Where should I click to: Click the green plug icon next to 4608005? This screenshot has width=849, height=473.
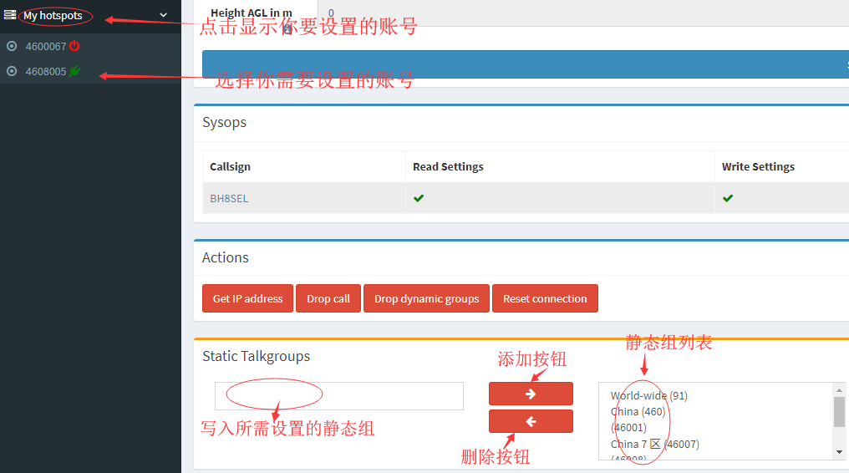point(74,71)
